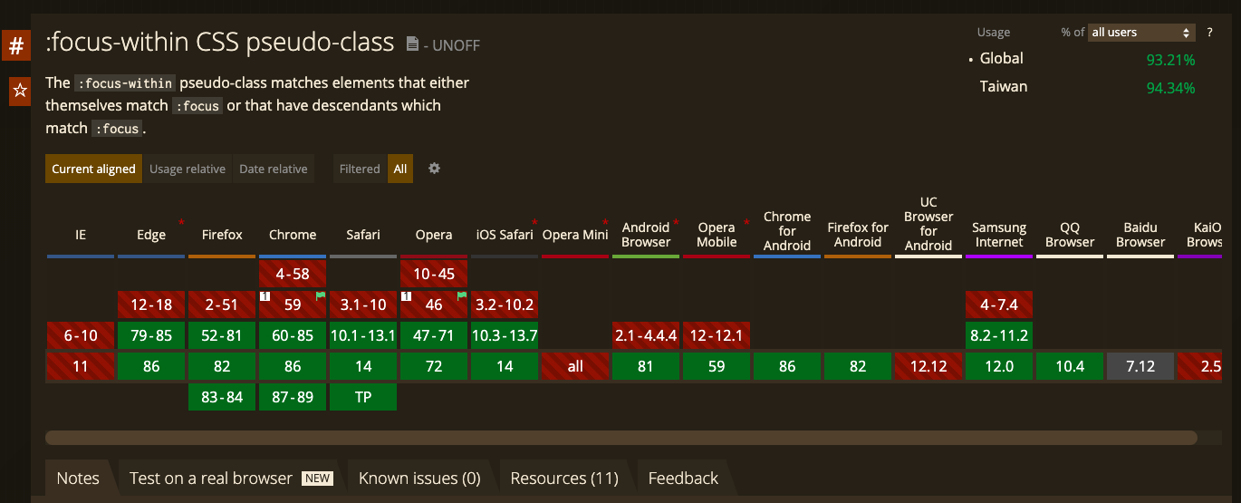This screenshot has height=503, width=1241.
Task: Click the Firefox for Android header
Action: (858, 235)
